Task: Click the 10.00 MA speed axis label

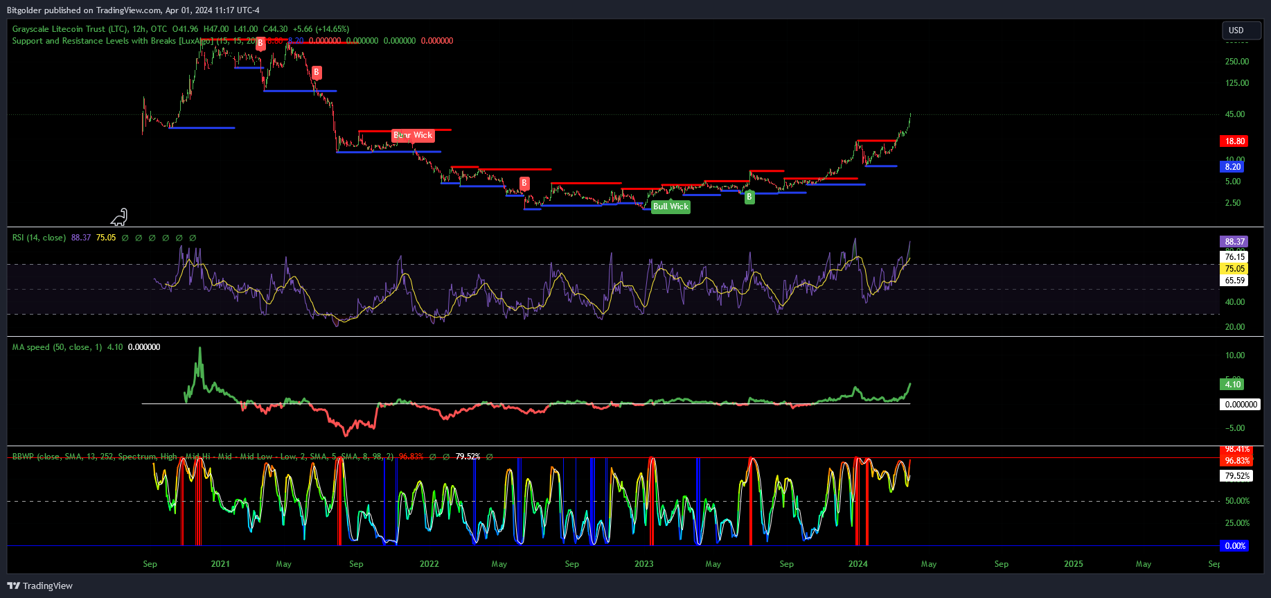Action: pyautogui.click(x=1234, y=355)
